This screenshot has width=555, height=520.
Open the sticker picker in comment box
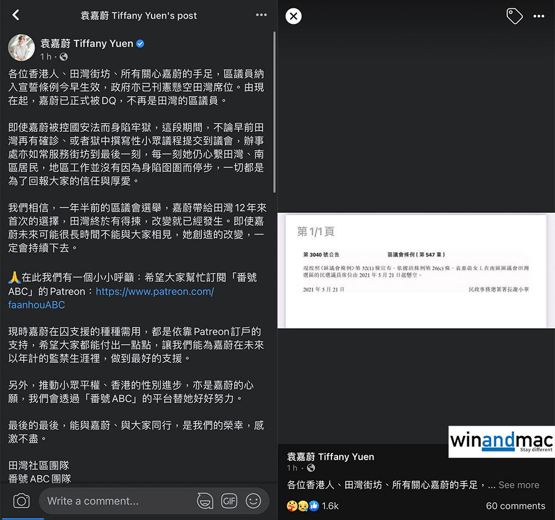tap(205, 501)
